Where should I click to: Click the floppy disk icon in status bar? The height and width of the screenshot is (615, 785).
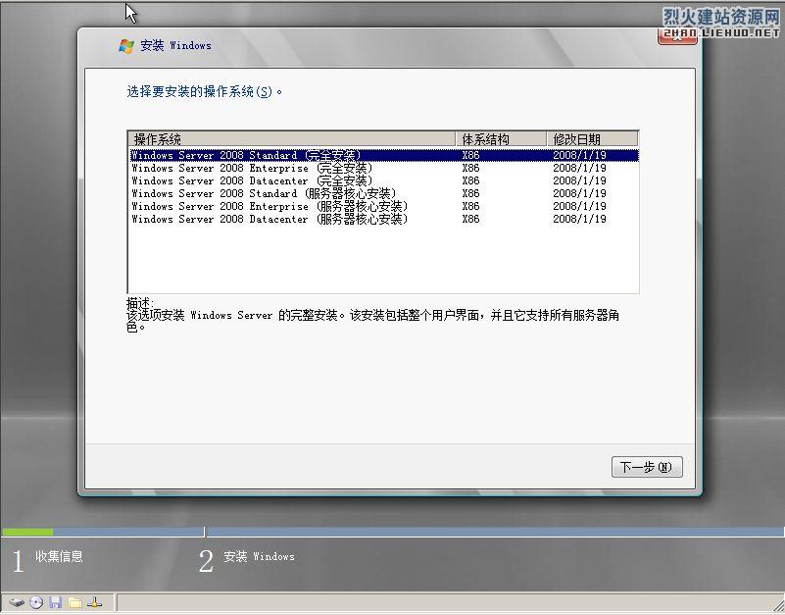tap(56, 602)
